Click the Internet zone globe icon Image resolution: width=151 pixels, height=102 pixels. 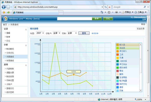click(x=99, y=99)
